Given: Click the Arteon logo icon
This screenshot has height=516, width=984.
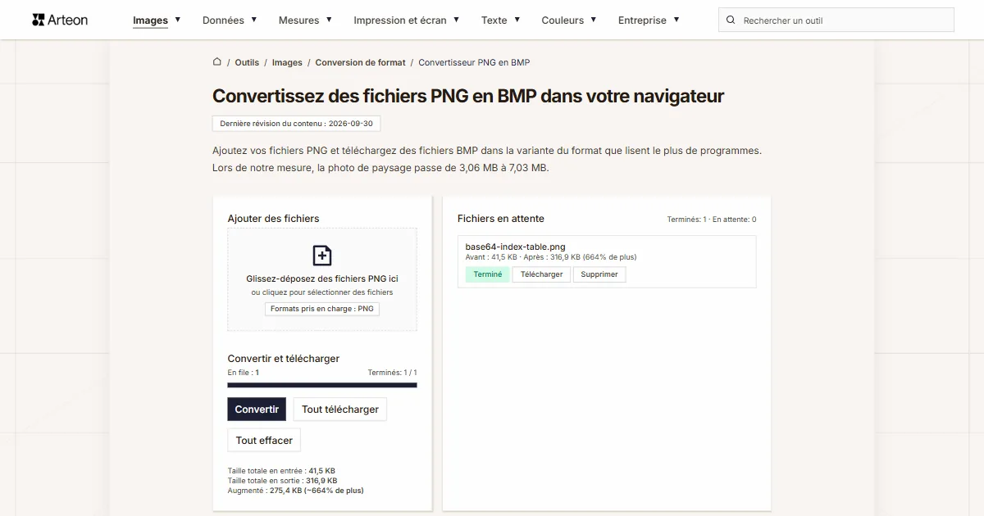Looking at the screenshot, I should click(x=38, y=20).
